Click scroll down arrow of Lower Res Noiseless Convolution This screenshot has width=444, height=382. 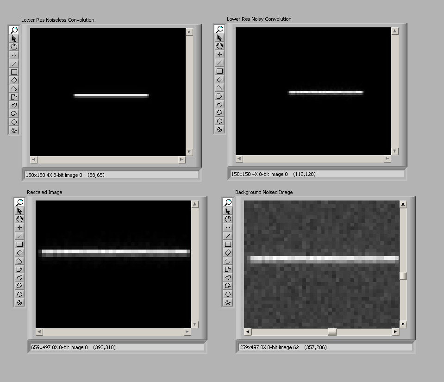[x=189, y=152]
